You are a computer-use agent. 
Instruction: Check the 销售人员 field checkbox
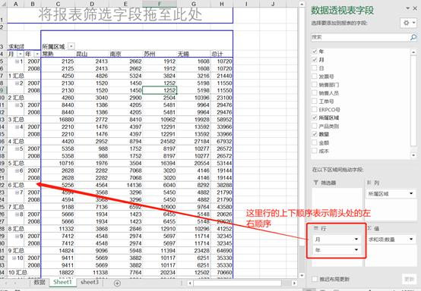315,92
